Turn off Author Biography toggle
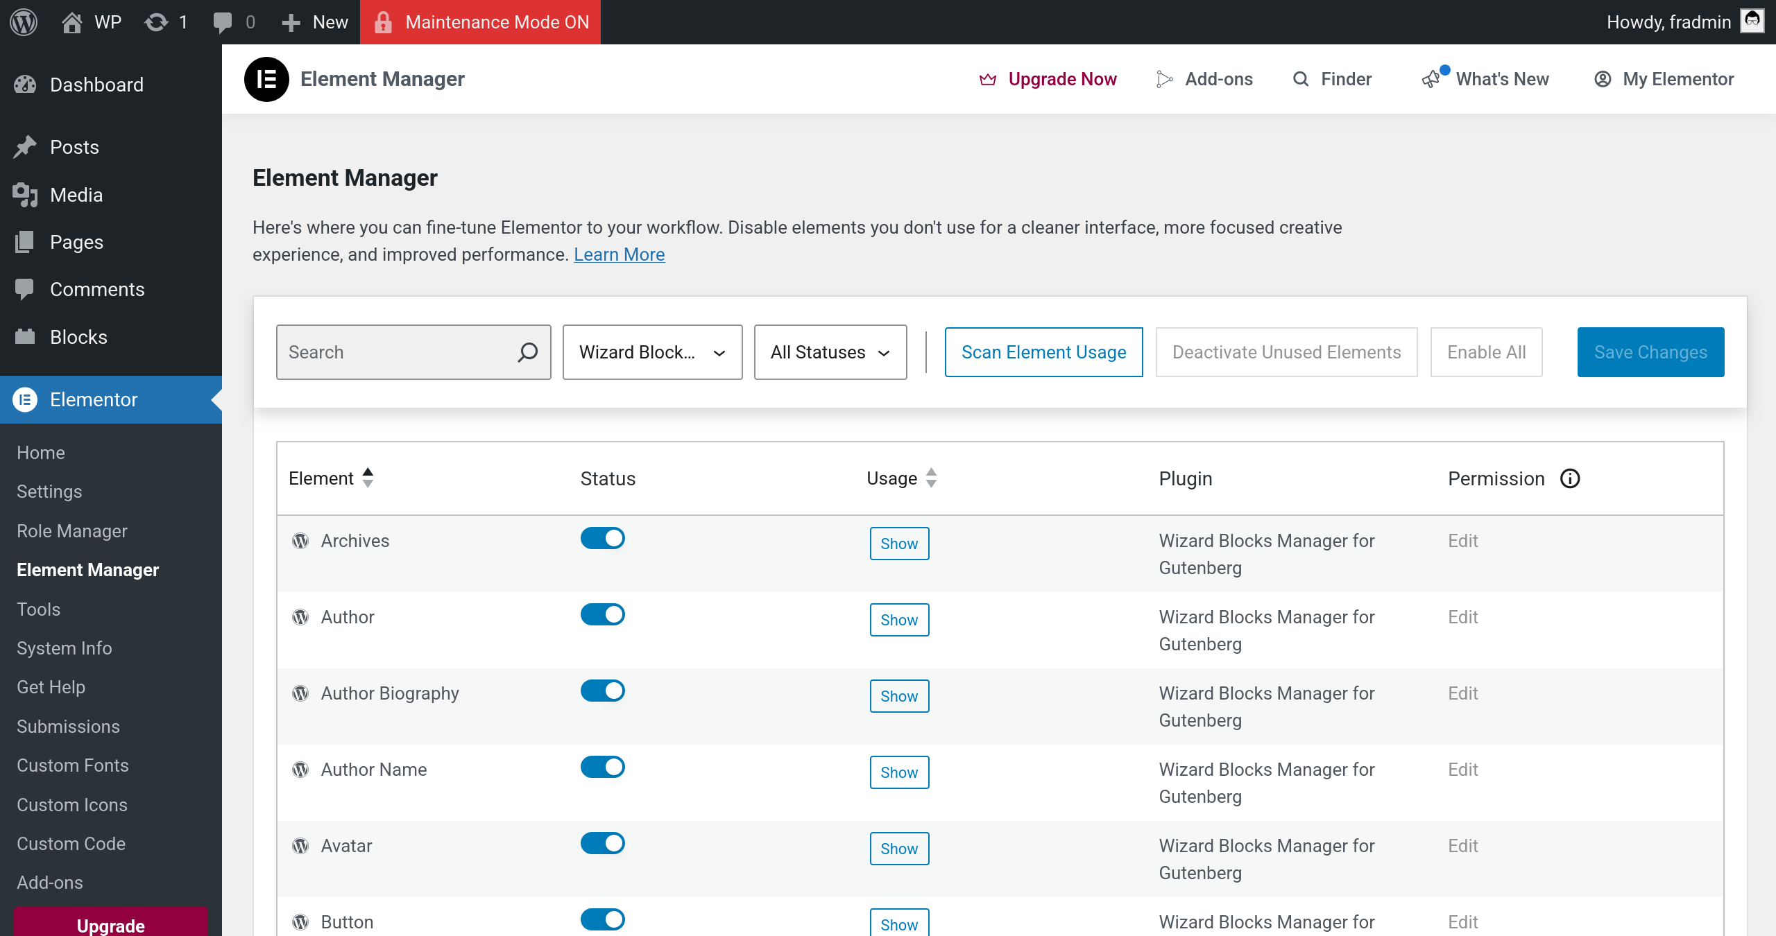 (603, 691)
